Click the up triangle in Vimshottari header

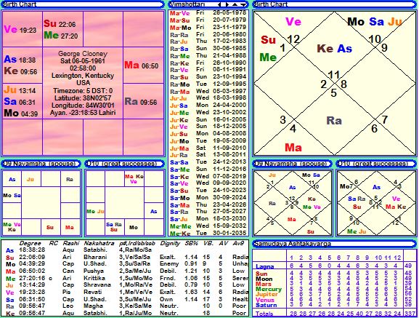pos(235,4)
